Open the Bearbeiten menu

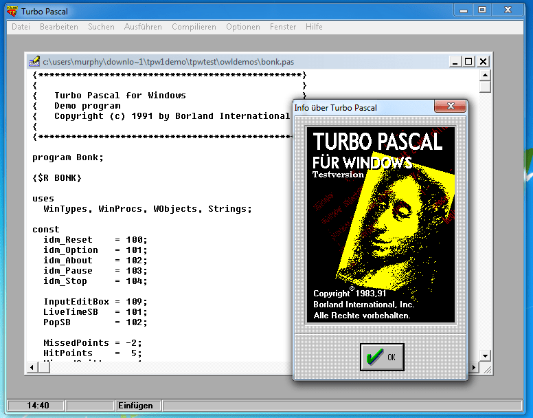point(59,27)
